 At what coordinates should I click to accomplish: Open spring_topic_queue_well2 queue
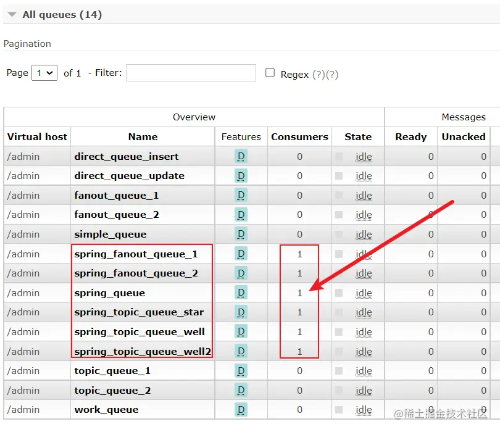tap(143, 352)
